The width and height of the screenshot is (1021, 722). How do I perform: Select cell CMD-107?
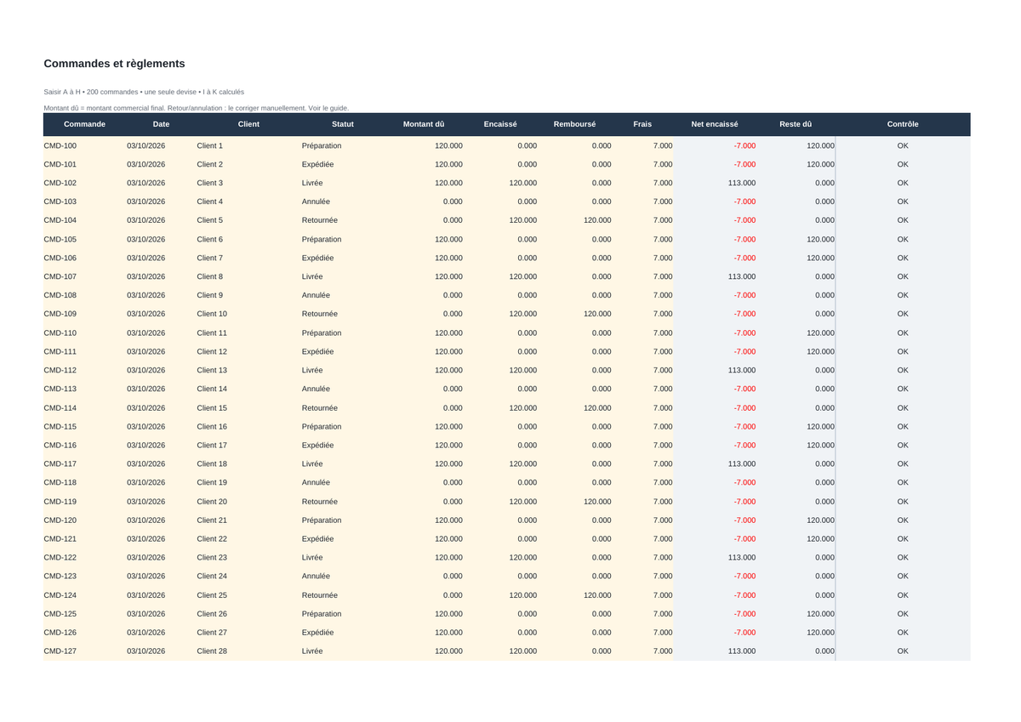[x=84, y=277]
